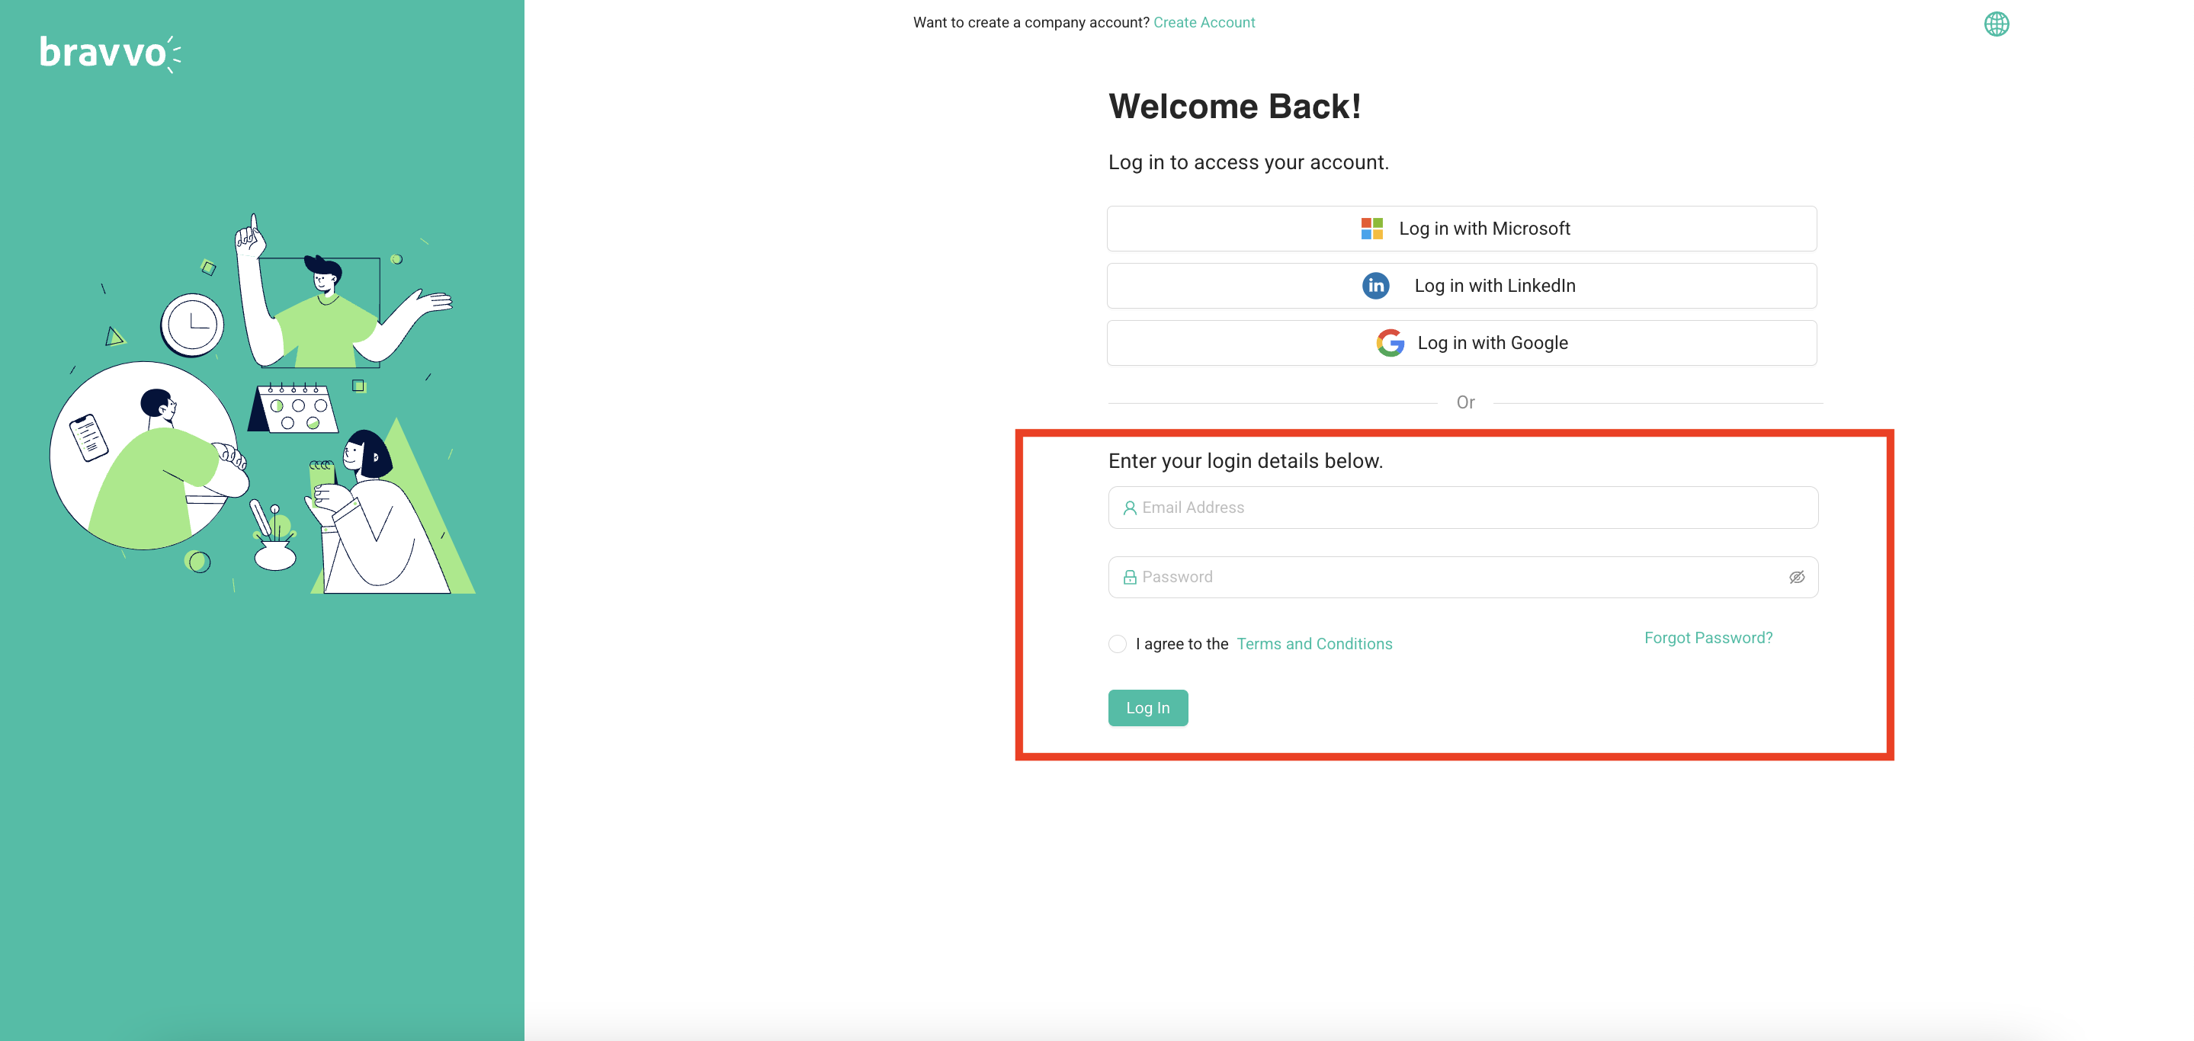Click Forgot Password? link
2194x1041 pixels.
click(1708, 638)
